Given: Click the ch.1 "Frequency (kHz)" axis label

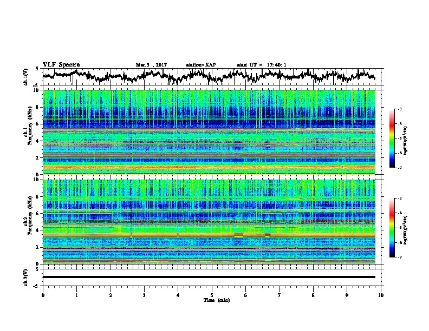Looking at the screenshot, I should (30, 127).
